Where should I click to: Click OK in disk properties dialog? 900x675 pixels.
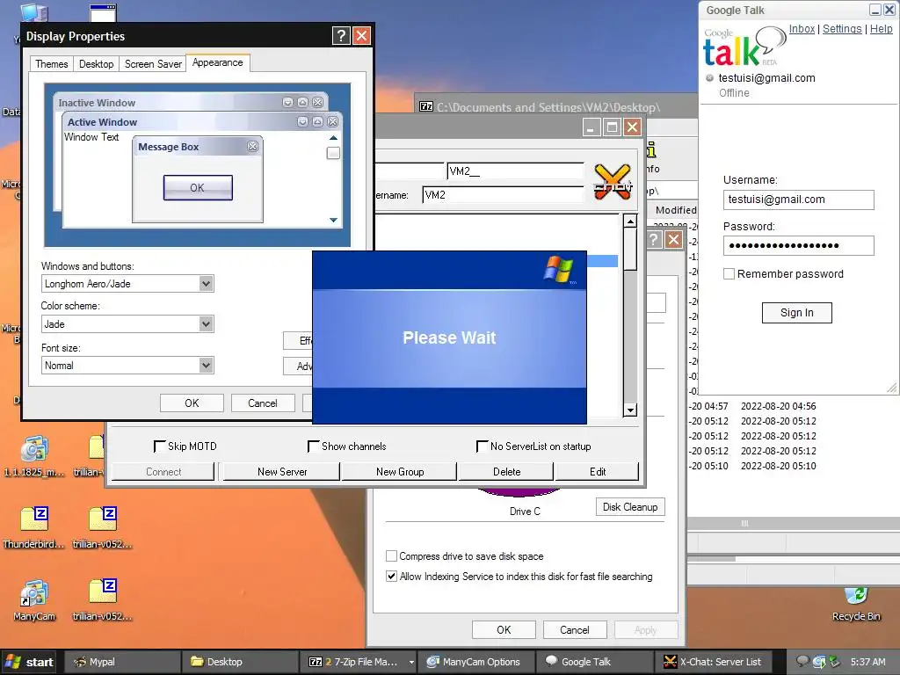(x=504, y=629)
